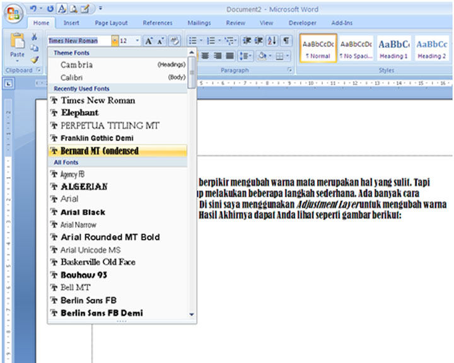Image resolution: width=454 pixels, height=363 pixels.
Task: Toggle Show/Hide paragraph marks
Action: point(286,41)
